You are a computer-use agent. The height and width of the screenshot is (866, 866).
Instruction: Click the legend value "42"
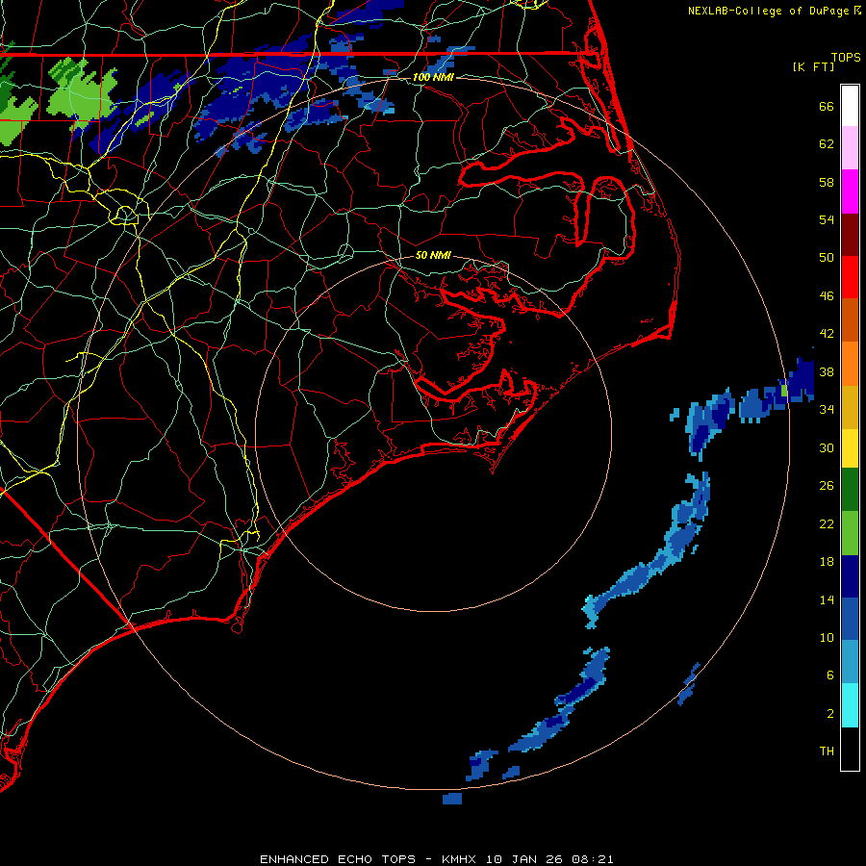pyautogui.click(x=827, y=334)
